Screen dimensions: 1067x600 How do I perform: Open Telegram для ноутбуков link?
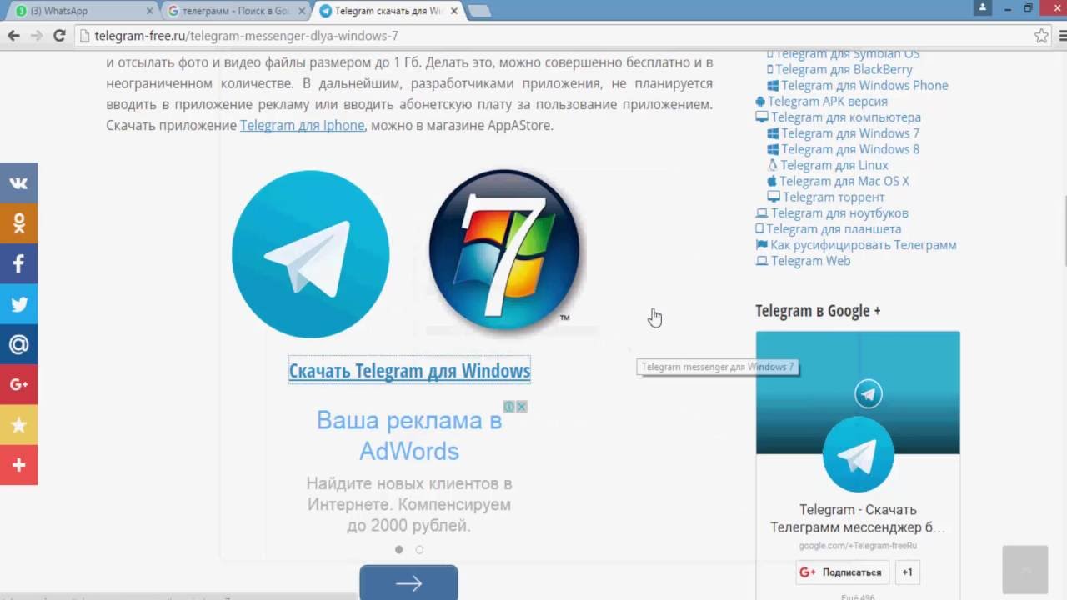pyautogui.click(x=839, y=212)
